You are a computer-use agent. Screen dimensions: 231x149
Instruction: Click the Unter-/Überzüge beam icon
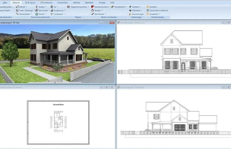tap(17, 10)
